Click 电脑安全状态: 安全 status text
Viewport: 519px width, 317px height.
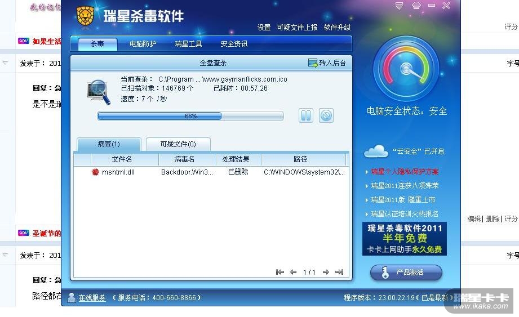406,111
